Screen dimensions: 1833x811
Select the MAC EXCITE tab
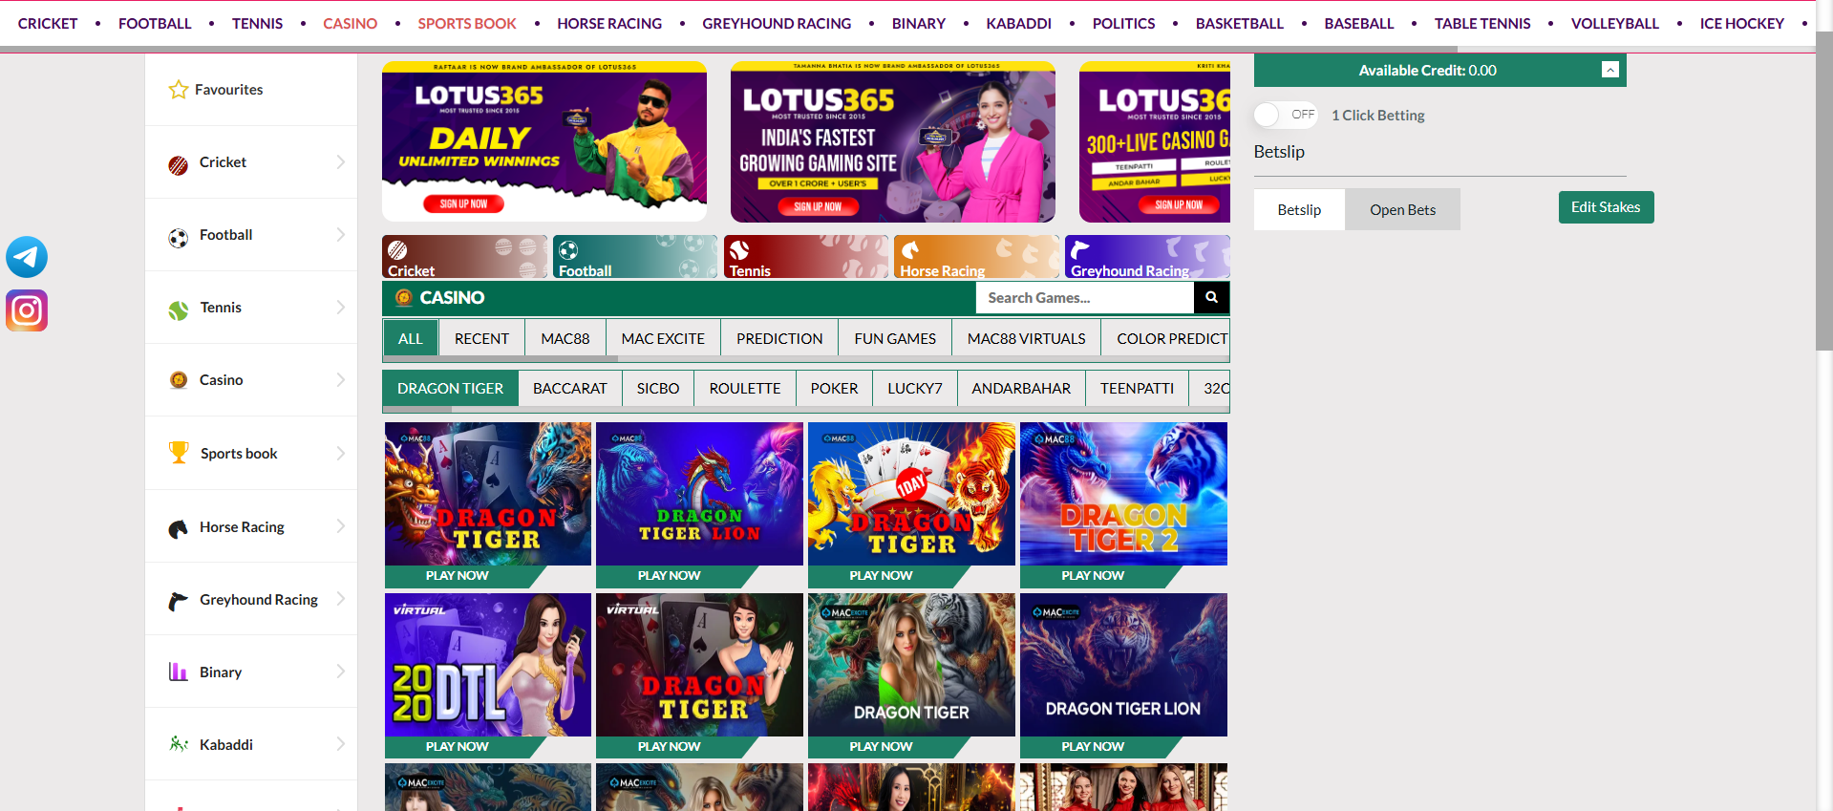[663, 338]
